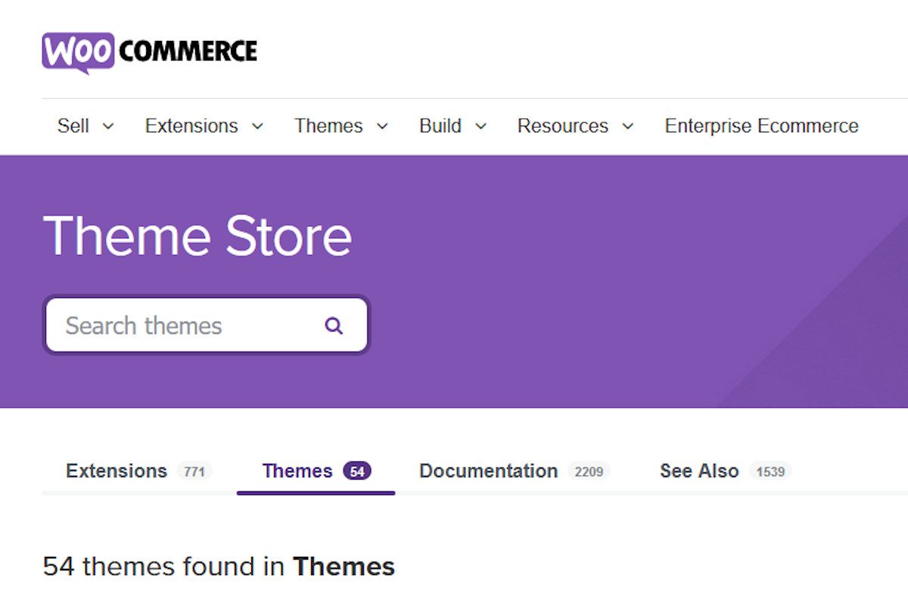Open the Build navigation menu
The width and height of the screenshot is (908, 609).
[440, 126]
